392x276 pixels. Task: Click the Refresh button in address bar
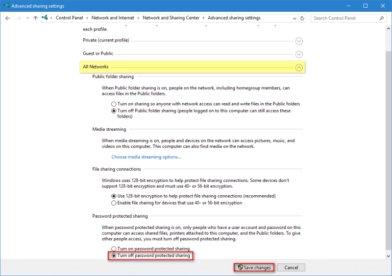(302, 18)
